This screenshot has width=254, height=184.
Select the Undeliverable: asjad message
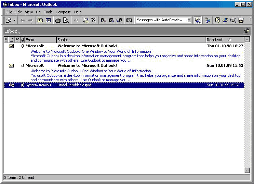pos(103,85)
